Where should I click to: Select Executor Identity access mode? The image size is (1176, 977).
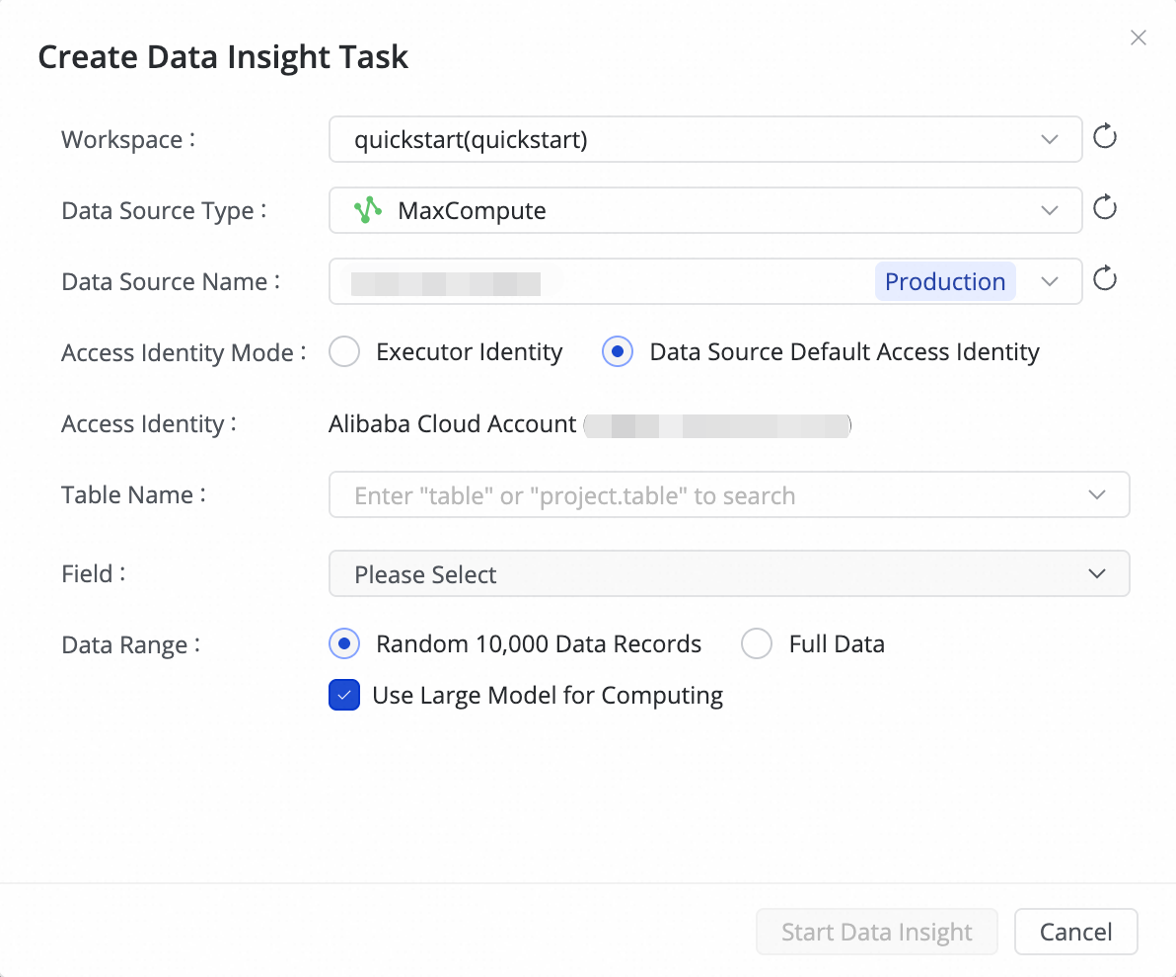click(x=344, y=352)
